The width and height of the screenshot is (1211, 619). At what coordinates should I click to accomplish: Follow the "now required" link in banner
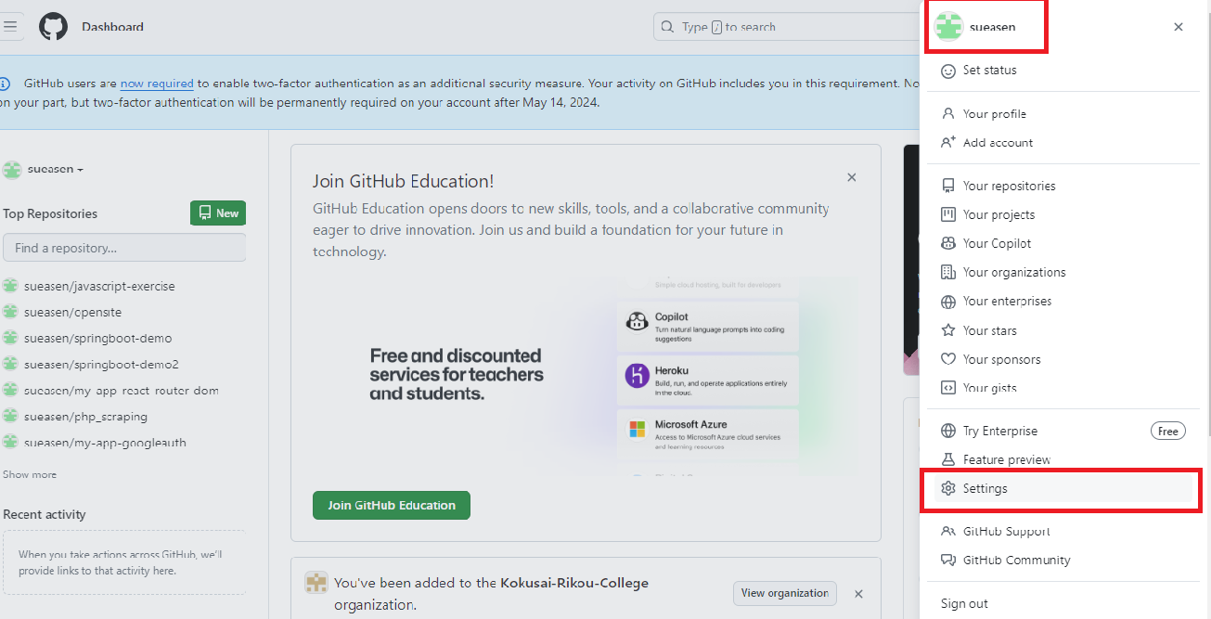(157, 84)
